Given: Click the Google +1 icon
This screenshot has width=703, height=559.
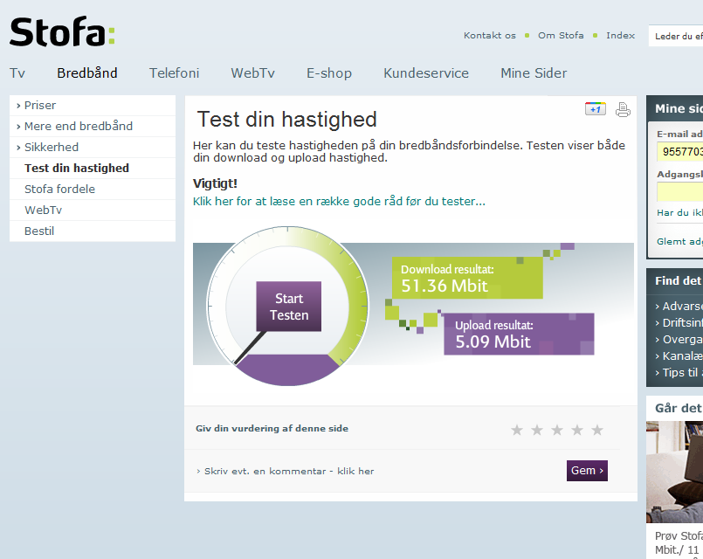Looking at the screenshot, I should pos(596,109).
